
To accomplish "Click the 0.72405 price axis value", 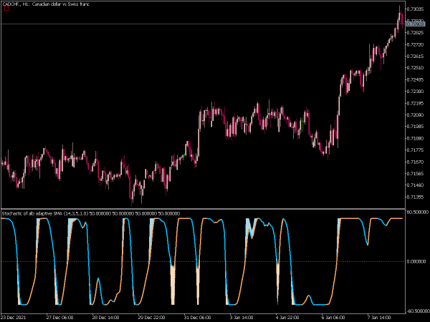I will (415, 80).
